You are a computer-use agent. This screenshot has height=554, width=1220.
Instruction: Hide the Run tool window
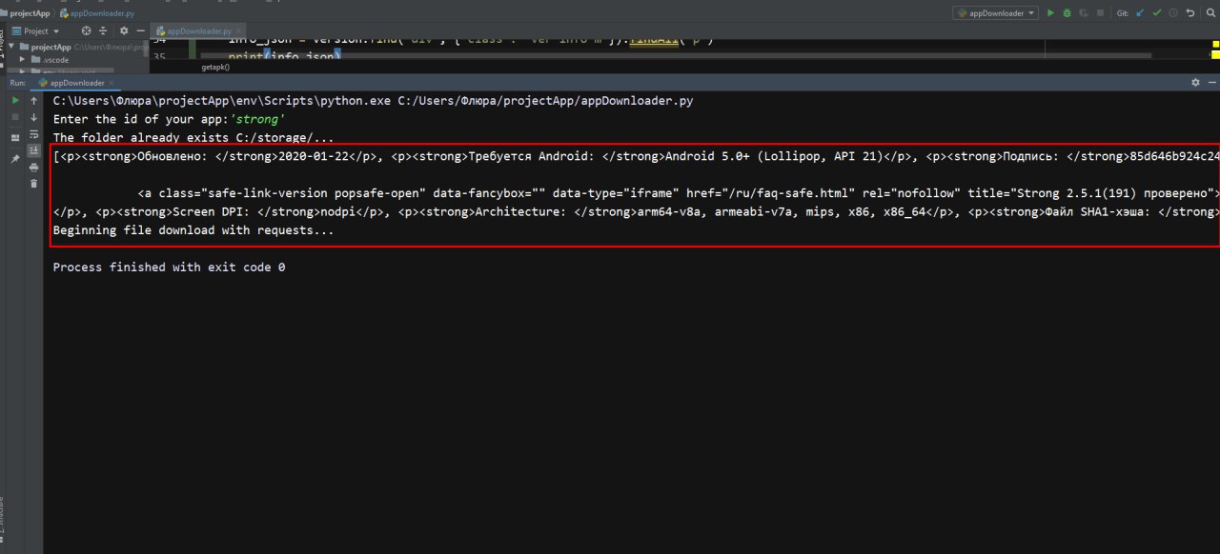point(1211,83)
